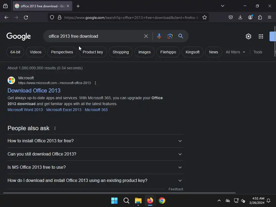Open People also ask options menu

(x=55, y=128)
